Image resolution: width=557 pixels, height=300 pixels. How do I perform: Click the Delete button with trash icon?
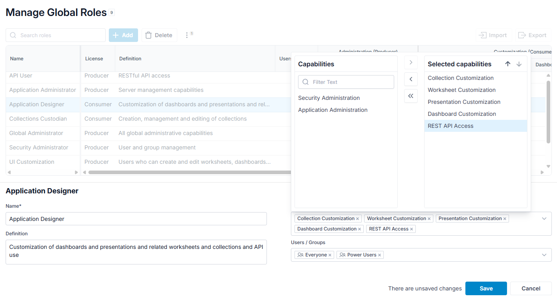click(x=159, y=35)
